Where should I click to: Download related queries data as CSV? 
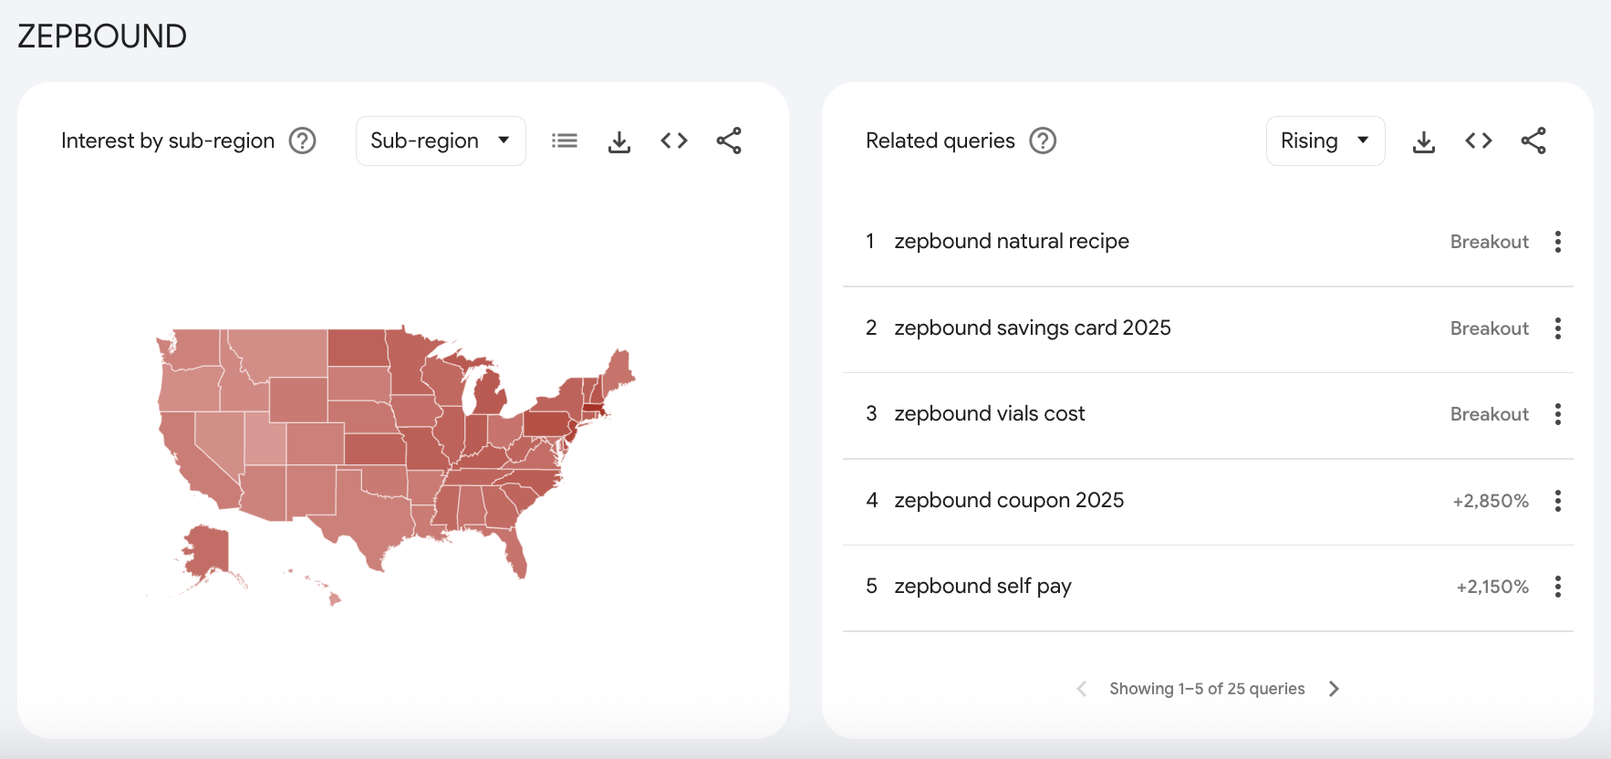(1424, 141)
